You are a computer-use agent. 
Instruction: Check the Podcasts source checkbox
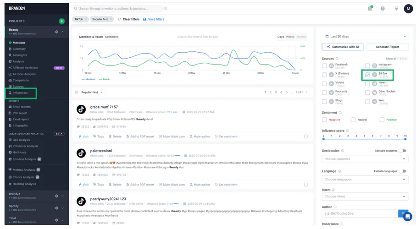tap(324, 93)
